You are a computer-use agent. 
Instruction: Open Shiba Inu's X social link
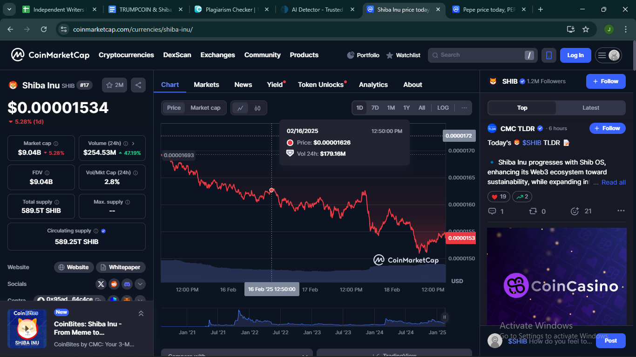tap(101, 284)
